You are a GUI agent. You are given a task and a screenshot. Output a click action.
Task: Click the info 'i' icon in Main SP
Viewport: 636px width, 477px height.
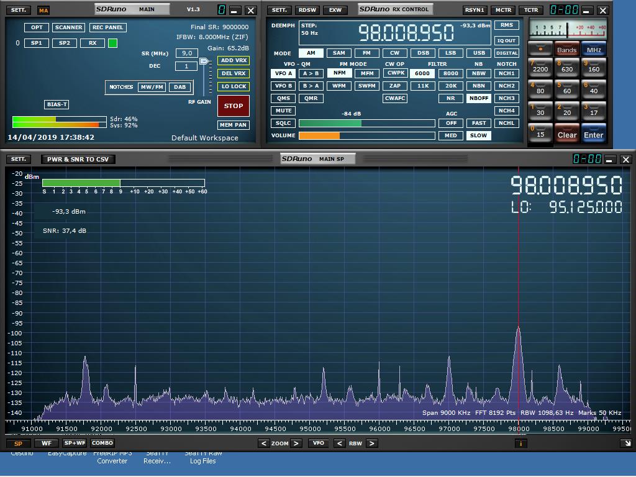pyautogui.click(x=521, y=443)
